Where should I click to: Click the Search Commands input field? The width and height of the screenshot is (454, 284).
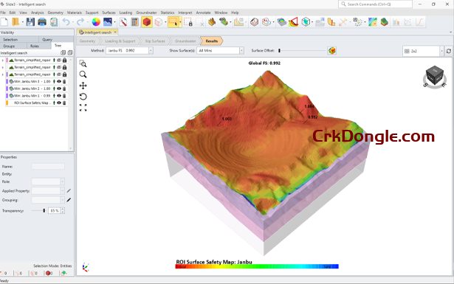tap(375, 4)
